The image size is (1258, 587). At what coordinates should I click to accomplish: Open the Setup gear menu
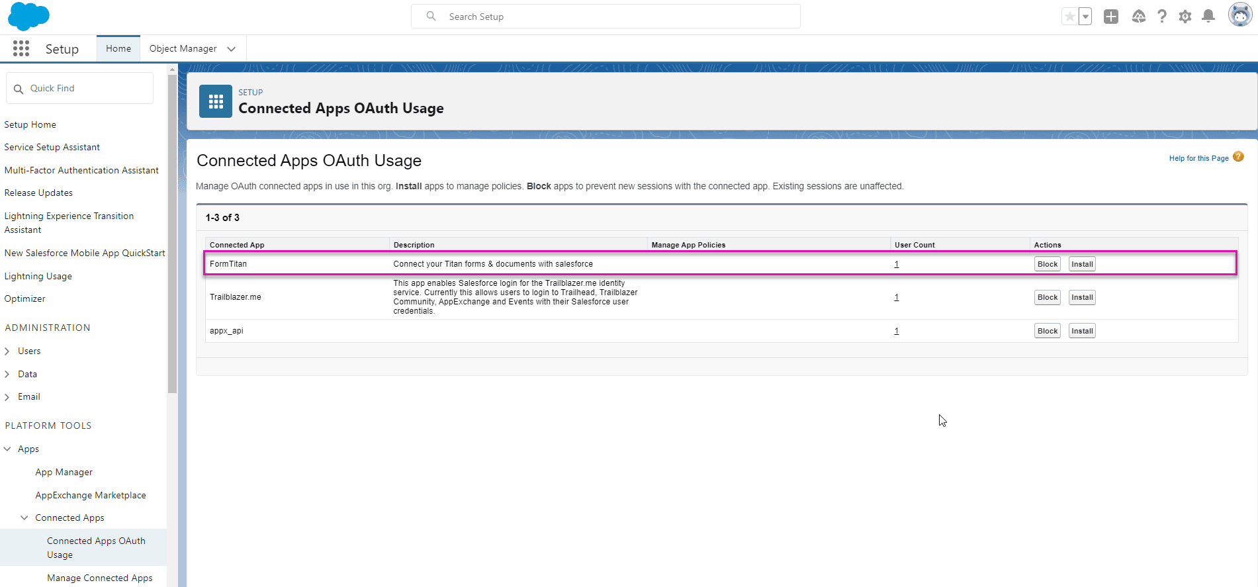[x=1185, y=17]
